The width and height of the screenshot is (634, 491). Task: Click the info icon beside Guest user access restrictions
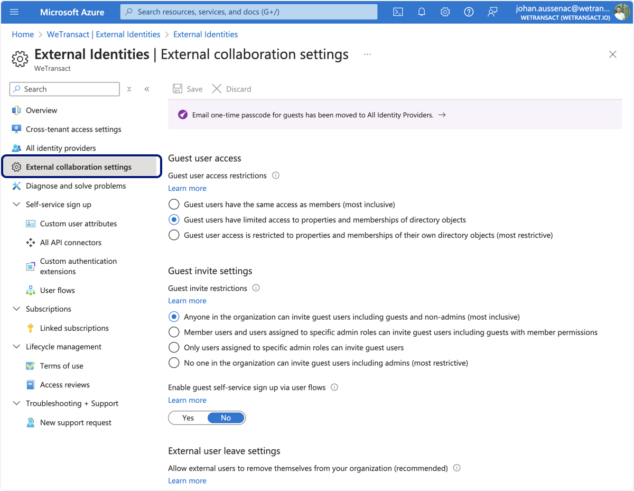(275, 175)
